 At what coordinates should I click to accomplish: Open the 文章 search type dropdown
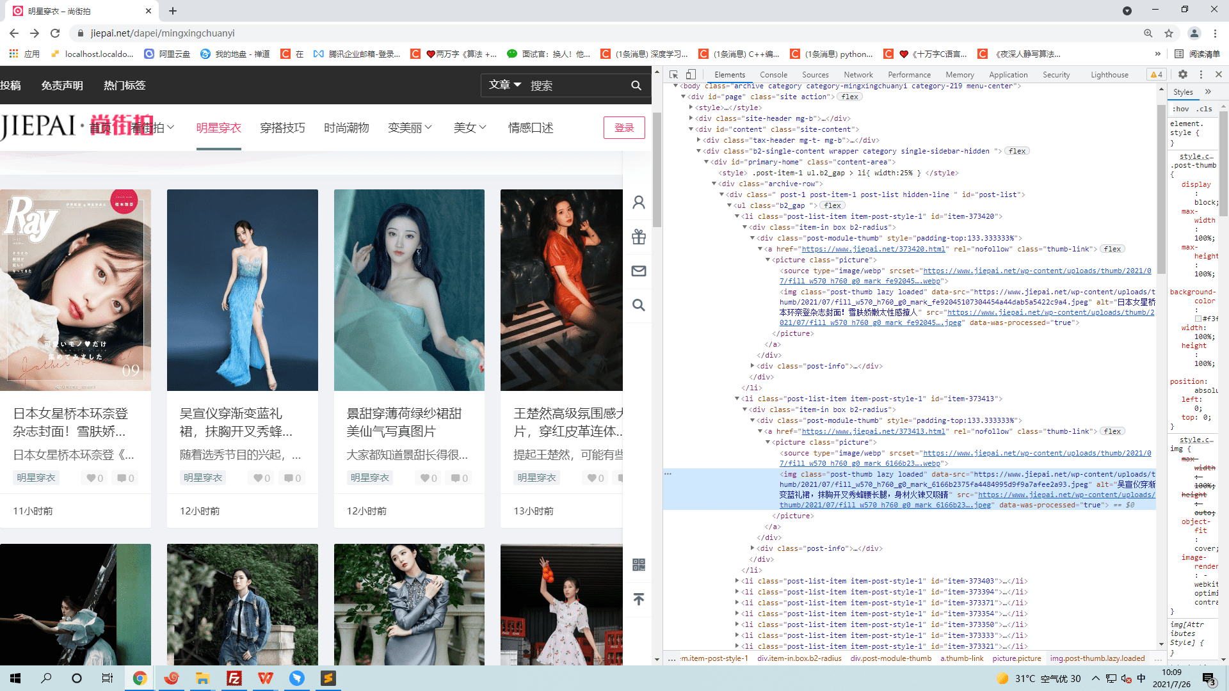pos(505,84)
